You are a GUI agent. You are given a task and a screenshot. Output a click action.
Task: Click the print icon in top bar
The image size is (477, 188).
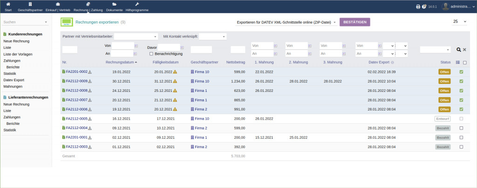tap(418, 6)
